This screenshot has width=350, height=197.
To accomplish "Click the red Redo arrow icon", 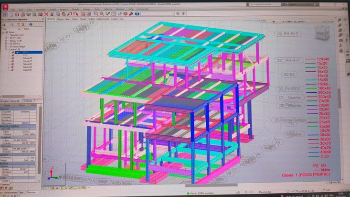I will point(75,14).
